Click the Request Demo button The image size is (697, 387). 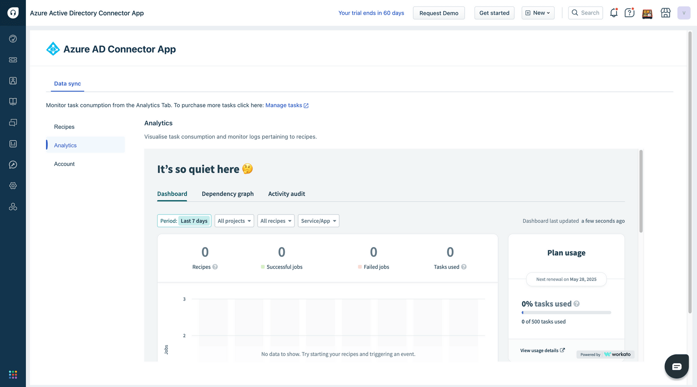439,13
